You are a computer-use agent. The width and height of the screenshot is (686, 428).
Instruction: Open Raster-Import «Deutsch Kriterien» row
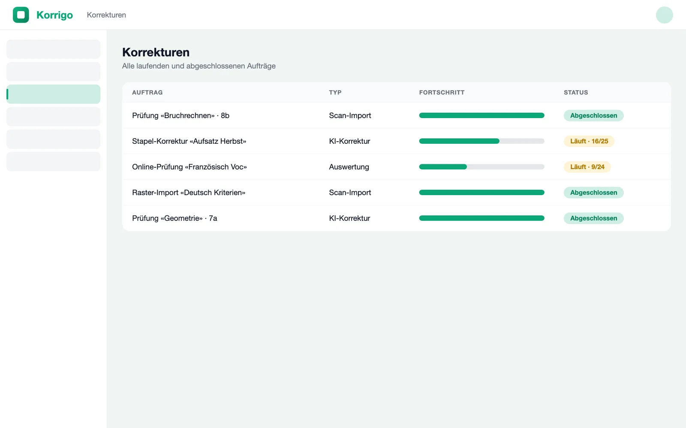[397, 193]
